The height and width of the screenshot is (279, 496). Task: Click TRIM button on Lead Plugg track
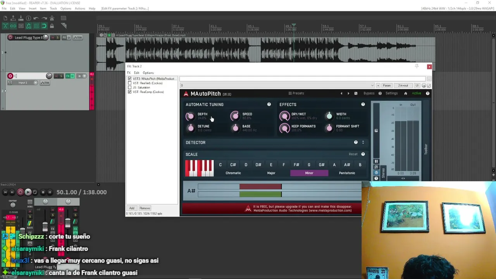77,38
